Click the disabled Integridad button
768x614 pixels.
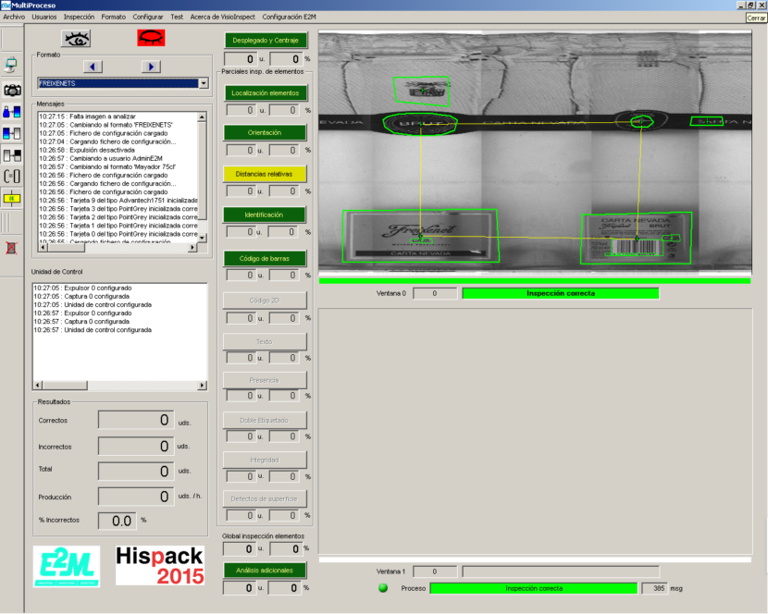(265, 460)
